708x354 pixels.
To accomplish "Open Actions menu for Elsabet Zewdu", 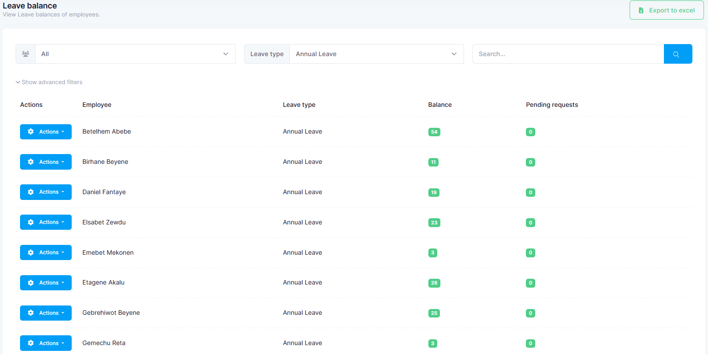I will click(46, 222).
